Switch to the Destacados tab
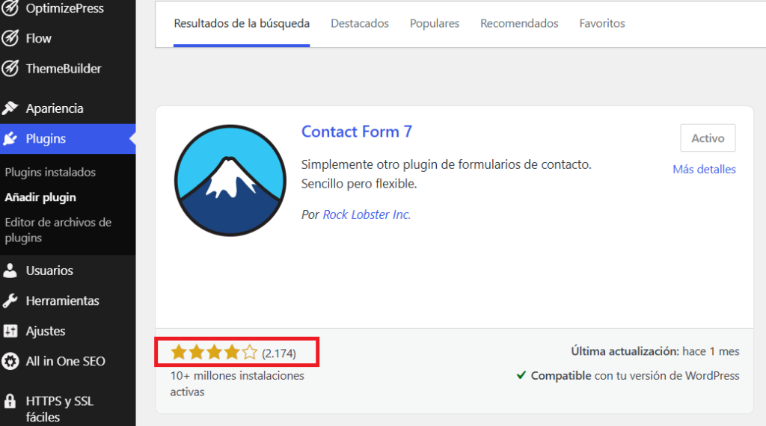 [360, 23]
